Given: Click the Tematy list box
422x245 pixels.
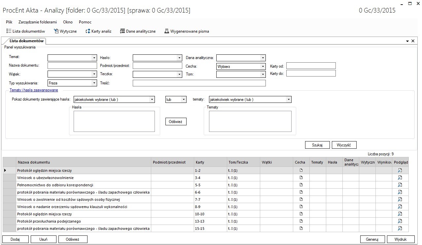Looking at the screenshot, I should [x=250, y=121].
